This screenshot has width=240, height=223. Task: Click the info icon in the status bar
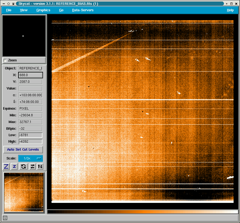pyautogui.click(x=5, y=218)
